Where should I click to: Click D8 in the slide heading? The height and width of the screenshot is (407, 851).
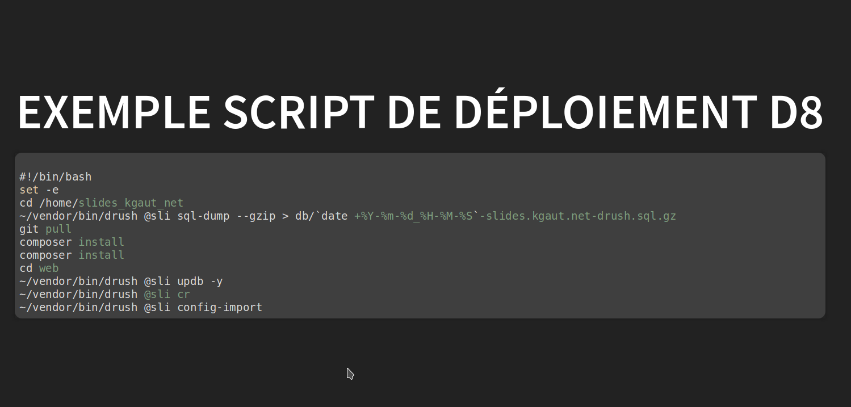(796, 112)
